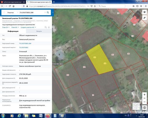Show the browser library
This screenshot has height=118, width=148.
tap(134, 6)
